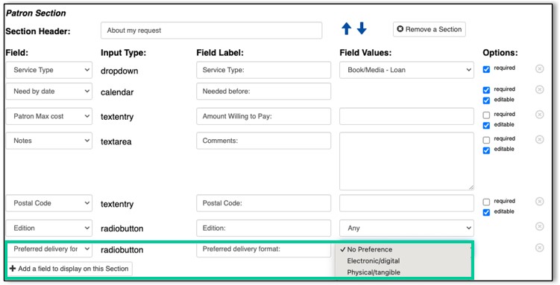Image resolution: width=560 pixels, height=285 pixels.
Task: Open the Book/Media - Loan values dropdown
Action: pyautogui.click(x=406, y=70)
